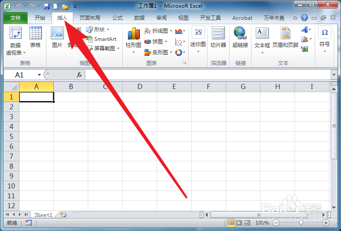Insert a Hyperlink (超链接)
341x231 pixels.
(x=240, y=37)
